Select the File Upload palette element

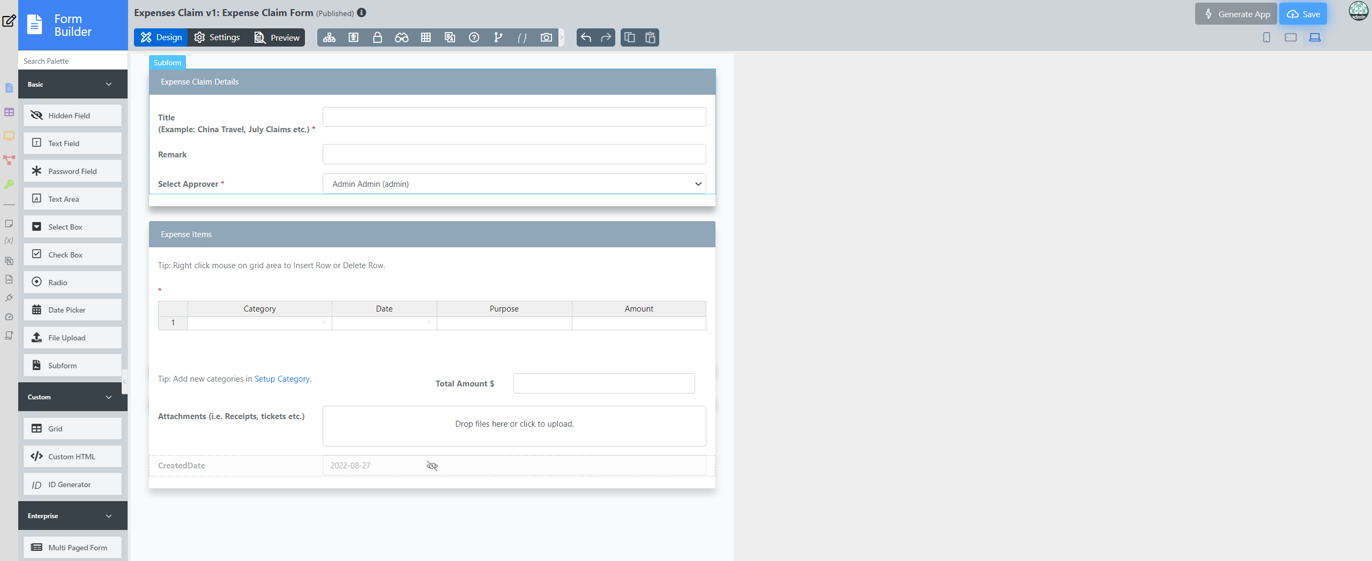tap(72, 338)
